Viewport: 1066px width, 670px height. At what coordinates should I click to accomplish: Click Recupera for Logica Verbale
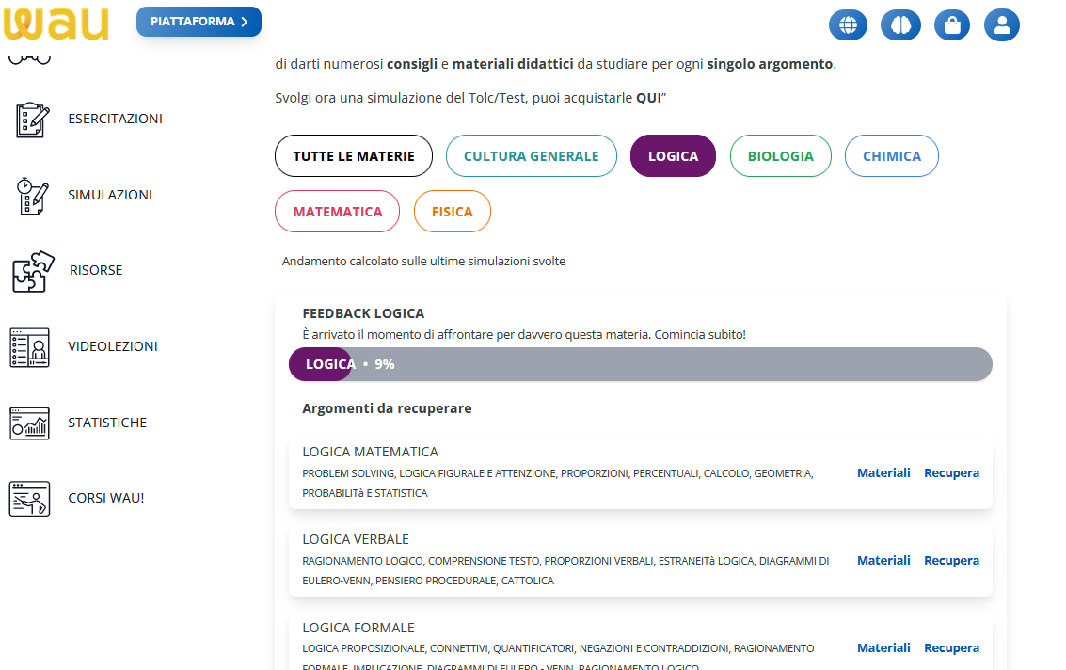tap(951, 560)
